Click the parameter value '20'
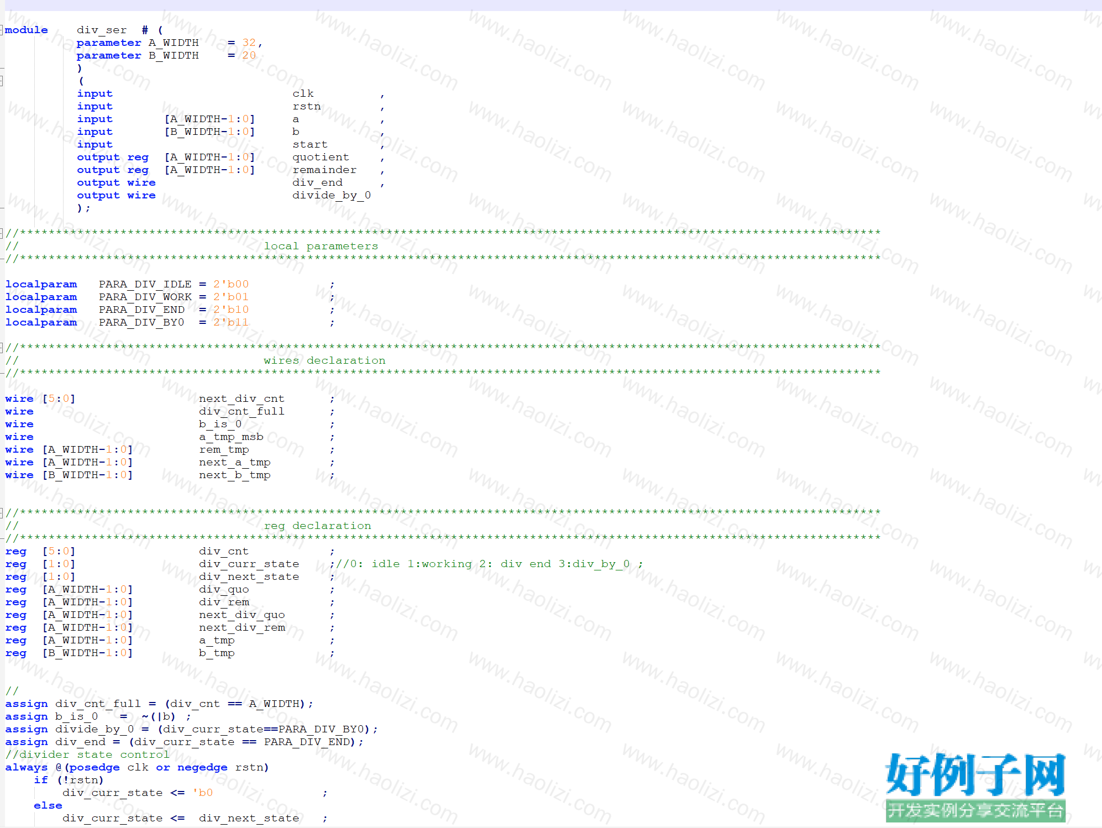Image resolution: width=1102 pixels, height=828 pixels. [249, 55]
